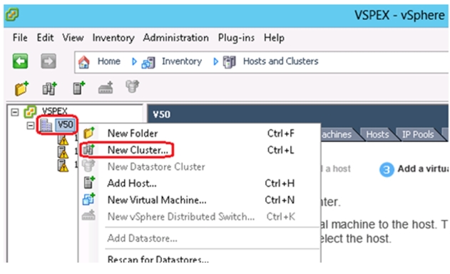
Task: Click the Inventory icon in breadcrumb
Action: pos(148,62)
